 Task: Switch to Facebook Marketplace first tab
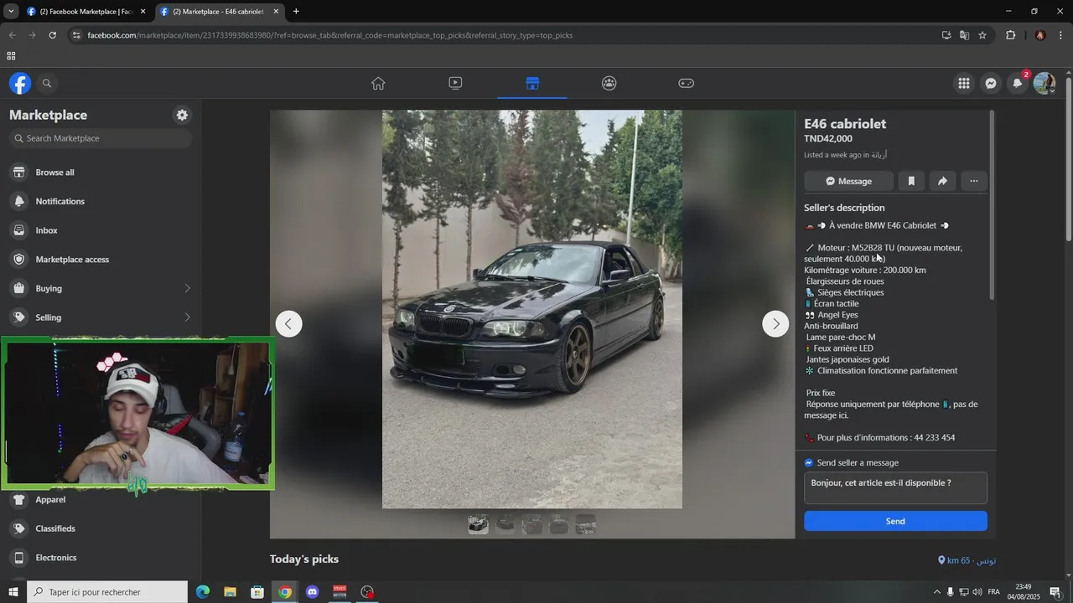pyautogui.click(x=87, y=12)
